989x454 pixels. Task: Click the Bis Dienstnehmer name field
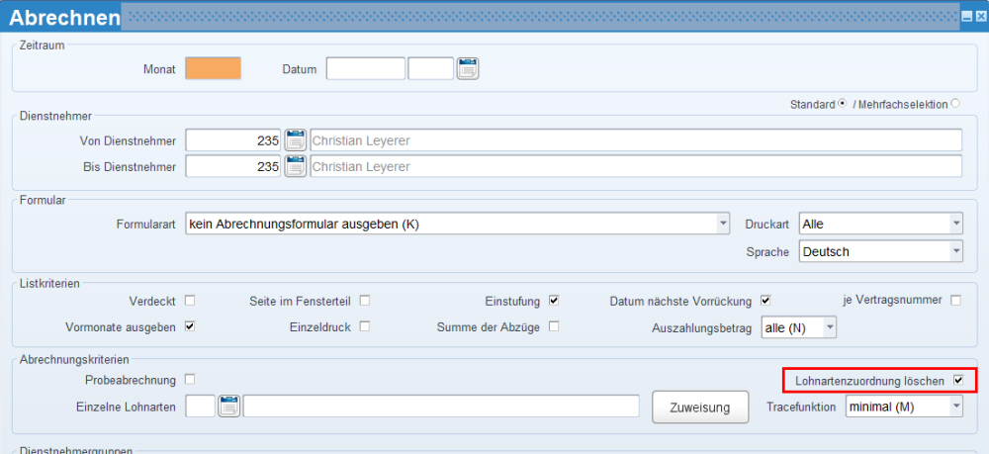point(636,166)
